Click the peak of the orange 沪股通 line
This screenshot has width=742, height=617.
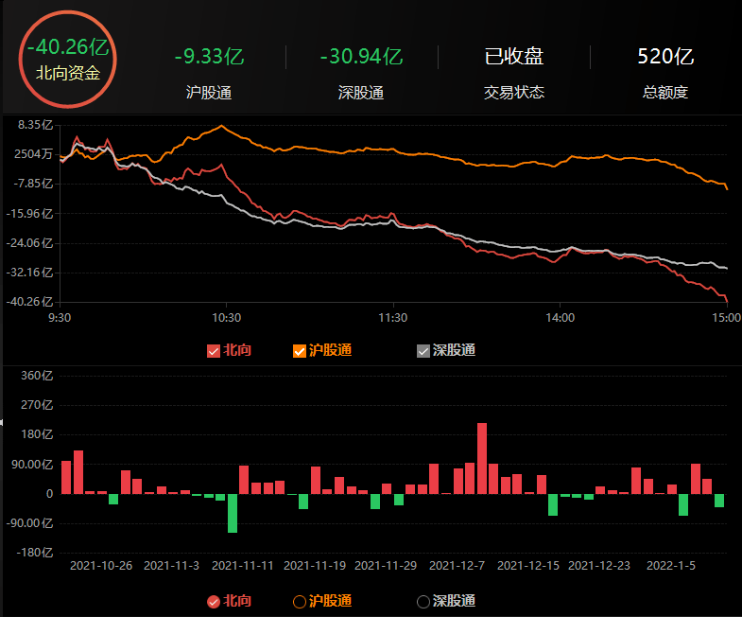pyautogui.click(x=221, y=126)
